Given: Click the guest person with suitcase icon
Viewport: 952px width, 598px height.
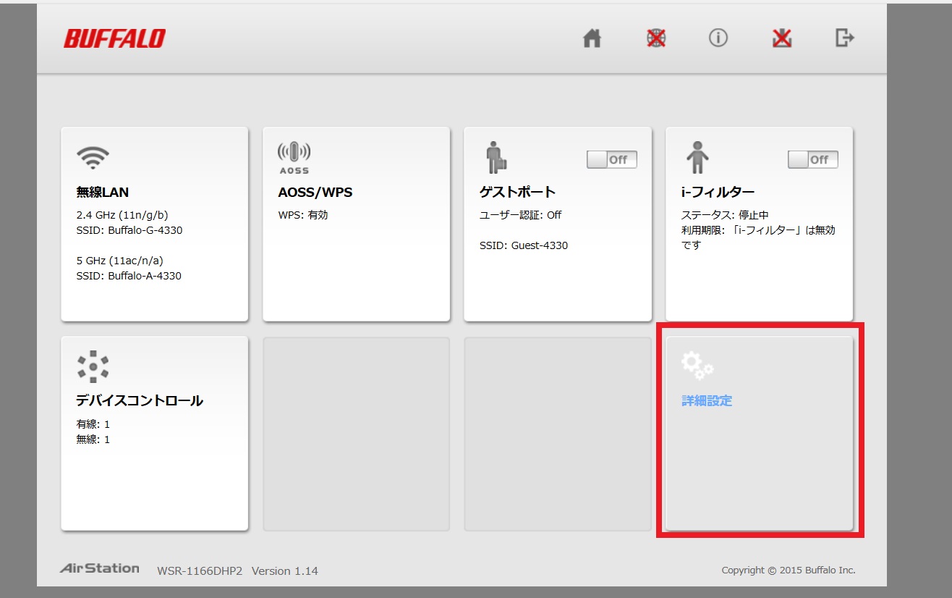Looking at the screenshot, I should click(497, 157).
